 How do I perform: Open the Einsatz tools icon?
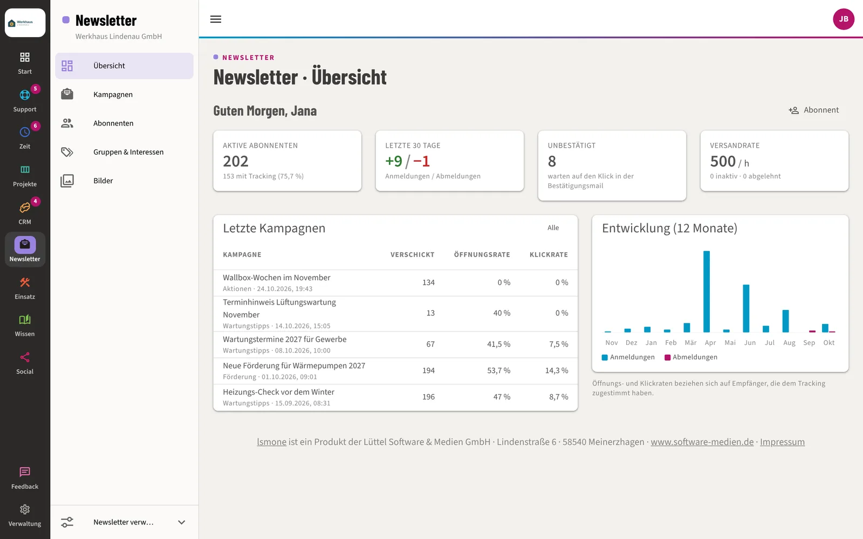[x=25, y=282]
